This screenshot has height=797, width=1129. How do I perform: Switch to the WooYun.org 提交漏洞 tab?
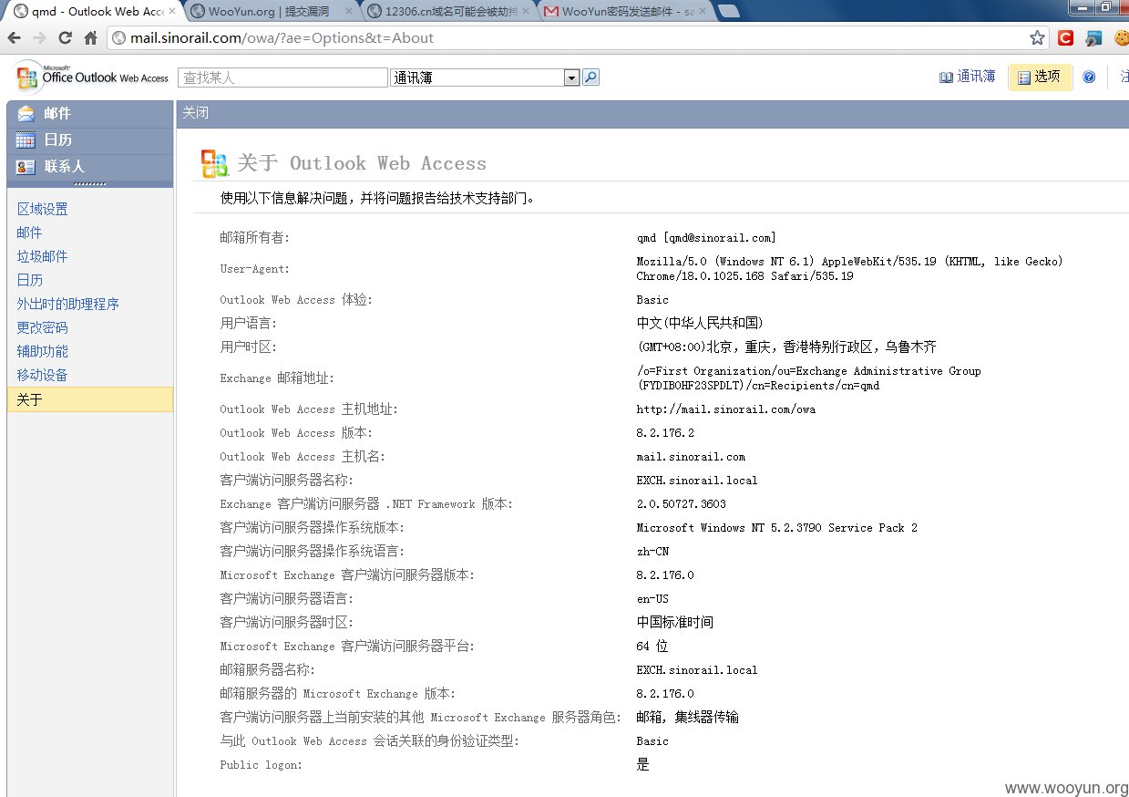click(271, 12)
